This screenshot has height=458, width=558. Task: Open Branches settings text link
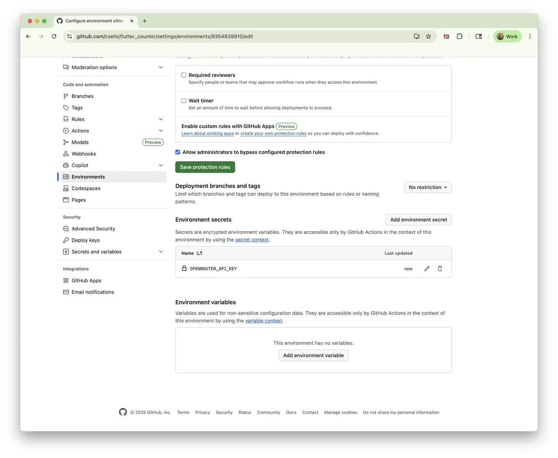82,96
